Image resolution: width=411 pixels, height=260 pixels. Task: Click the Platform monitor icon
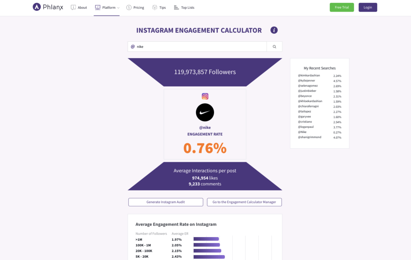coord(98,7)
